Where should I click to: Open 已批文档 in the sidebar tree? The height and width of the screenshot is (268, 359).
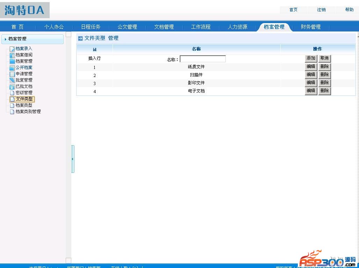click(x=24, y=86)
